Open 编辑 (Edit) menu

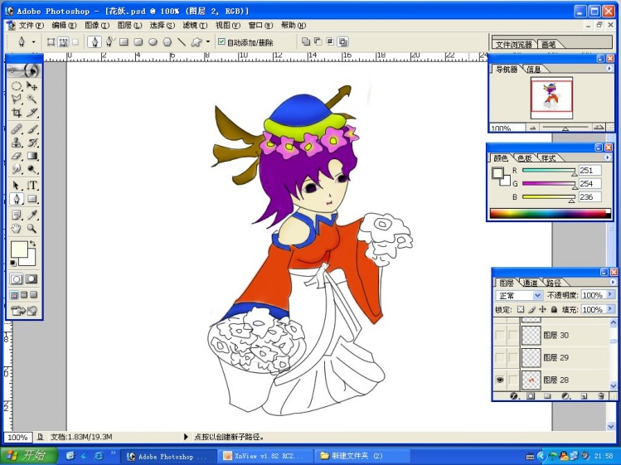(64, 25)
